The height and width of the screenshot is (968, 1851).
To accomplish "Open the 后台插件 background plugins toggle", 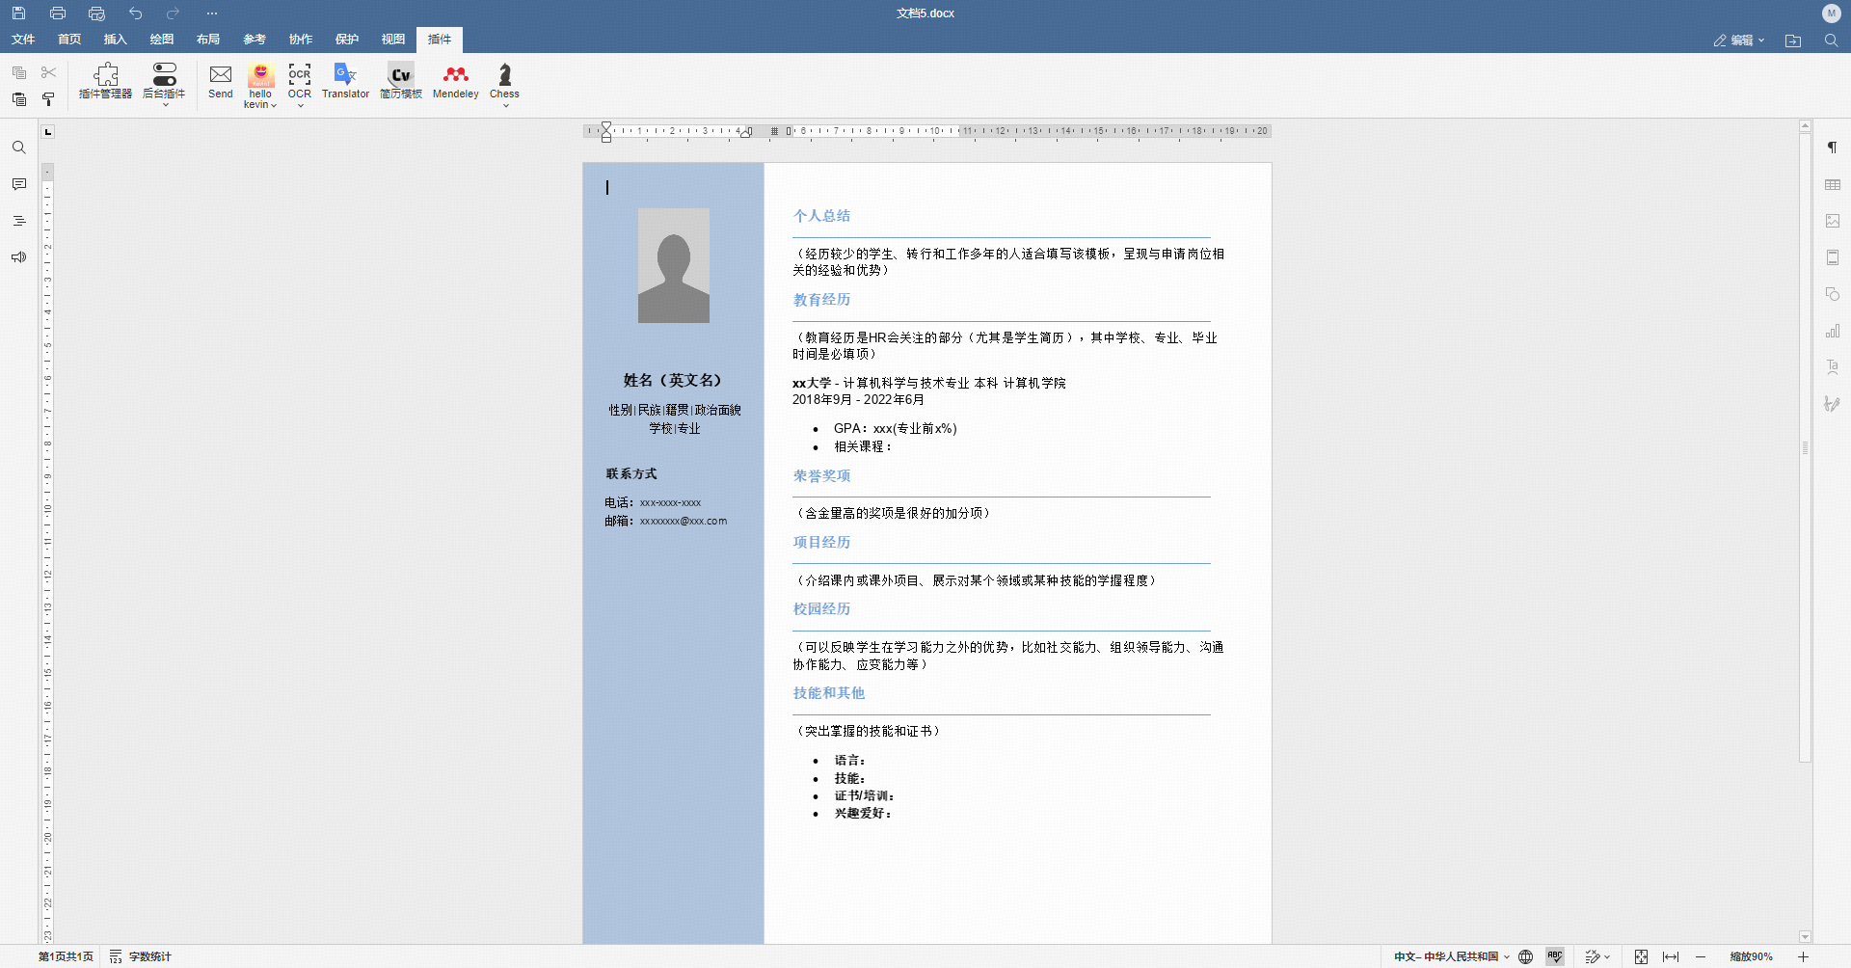I will (x=164, y=83).
